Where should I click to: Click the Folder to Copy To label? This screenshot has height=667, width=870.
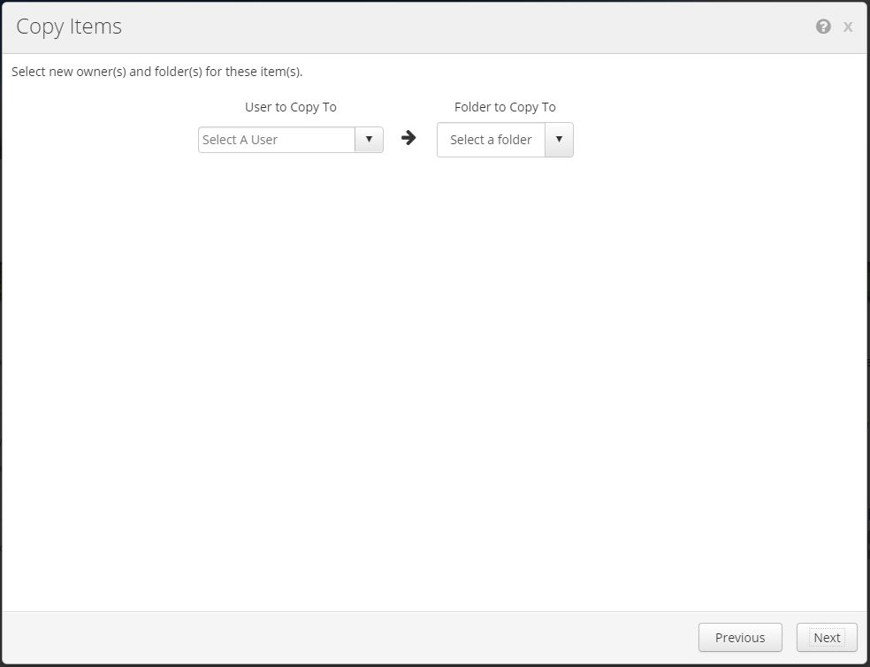[505, 107]
